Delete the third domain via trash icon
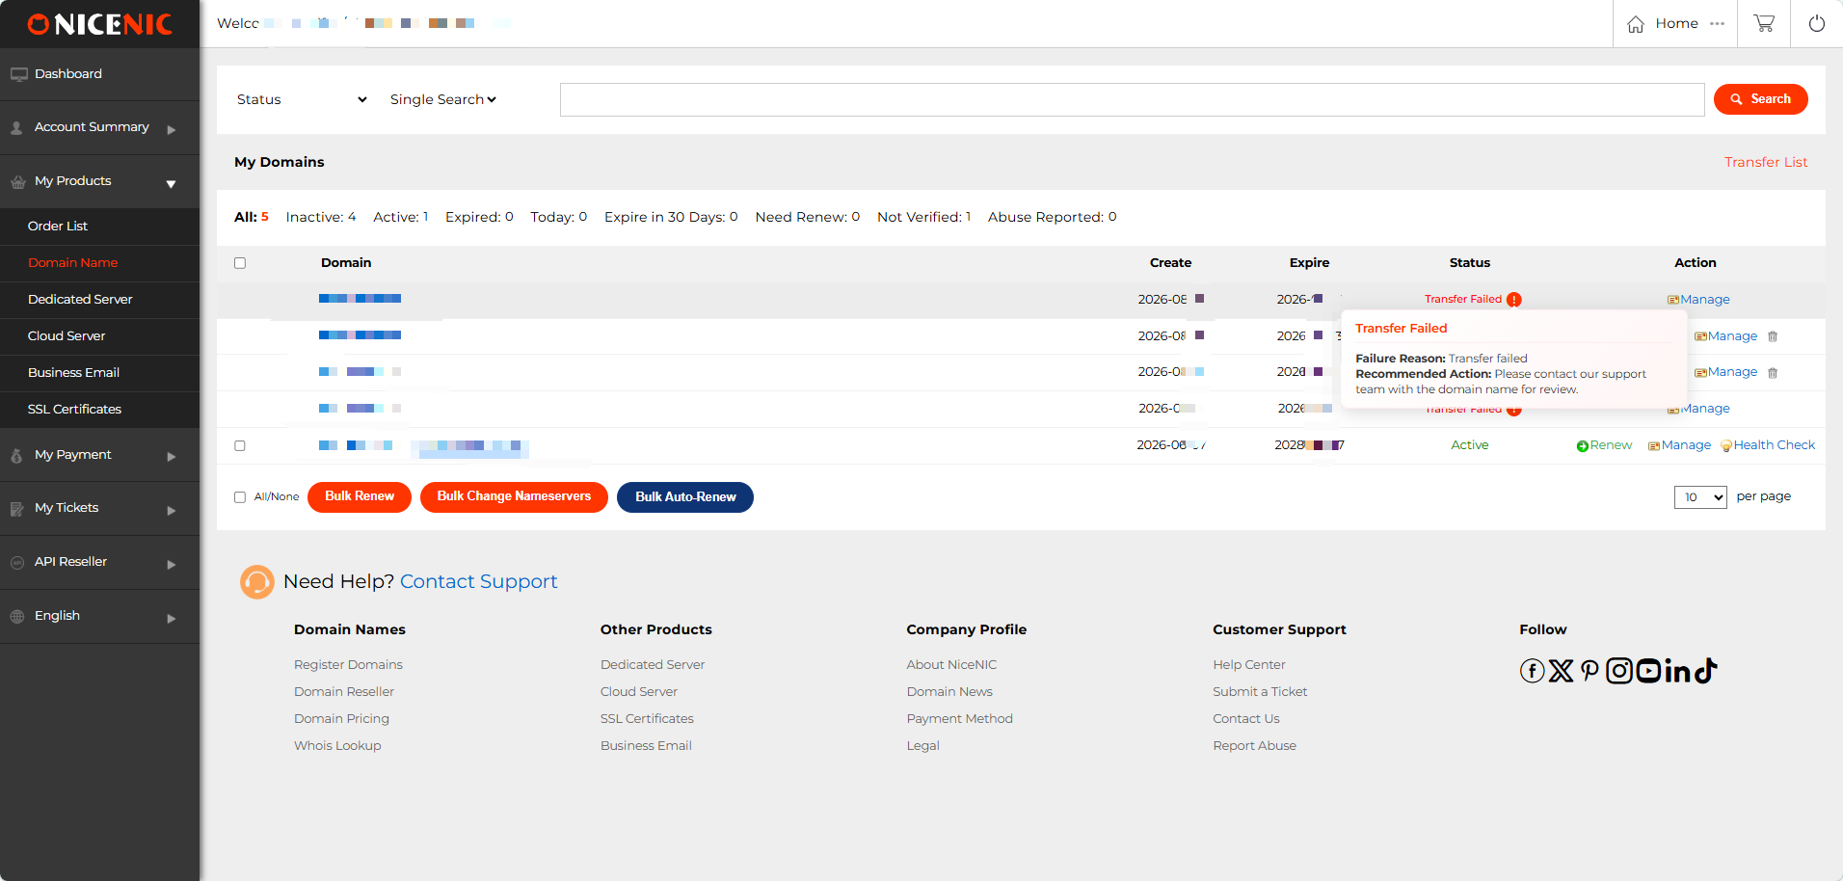 (1773, 373)
